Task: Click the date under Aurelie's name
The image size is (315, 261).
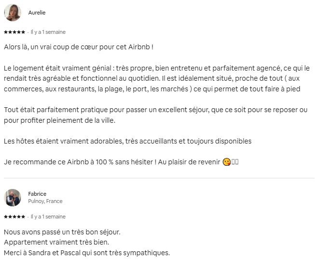Action: click(48, 32)
